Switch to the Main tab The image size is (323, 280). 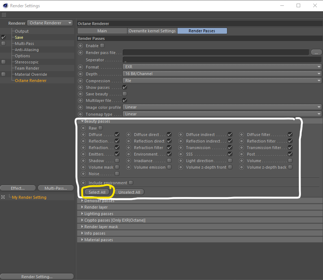pos(102,31)
